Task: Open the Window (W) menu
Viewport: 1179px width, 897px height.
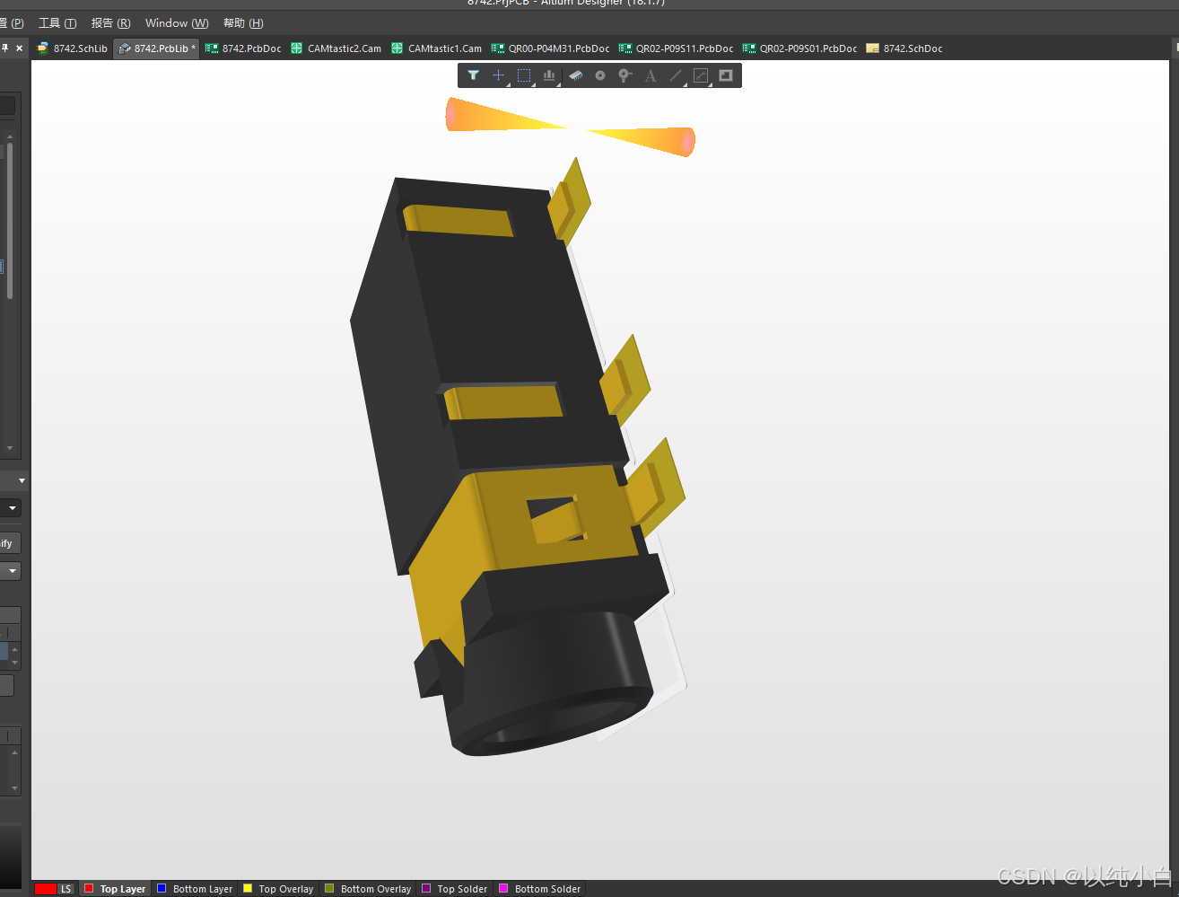Action: (177, 23)
